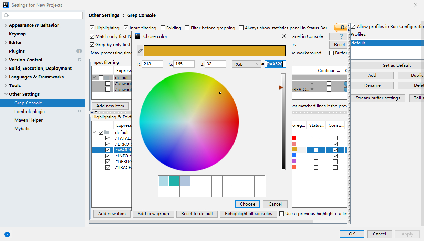Viewport: 424px width, 241px height.
Task: Disable the Highlighting checkbox
Action: click(92, 28)
